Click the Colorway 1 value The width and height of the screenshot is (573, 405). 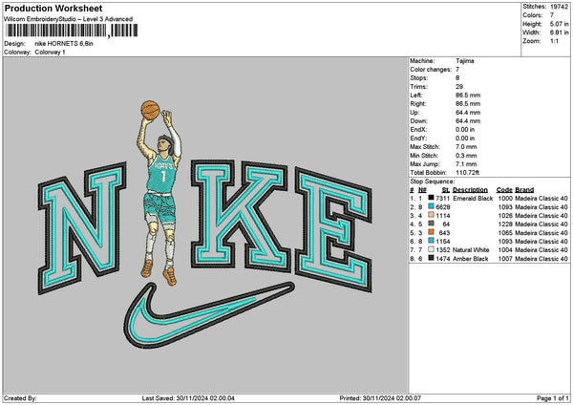50,53
